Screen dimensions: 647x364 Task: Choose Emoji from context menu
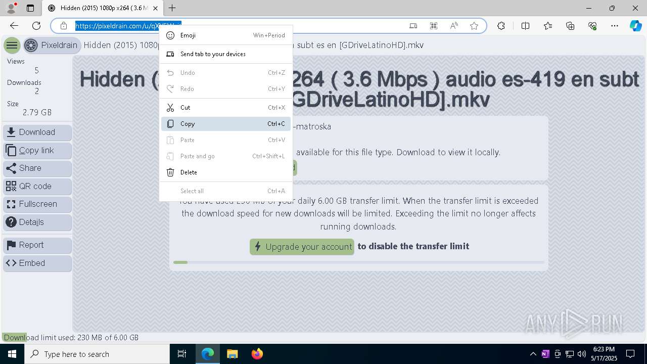coord(226,35)
